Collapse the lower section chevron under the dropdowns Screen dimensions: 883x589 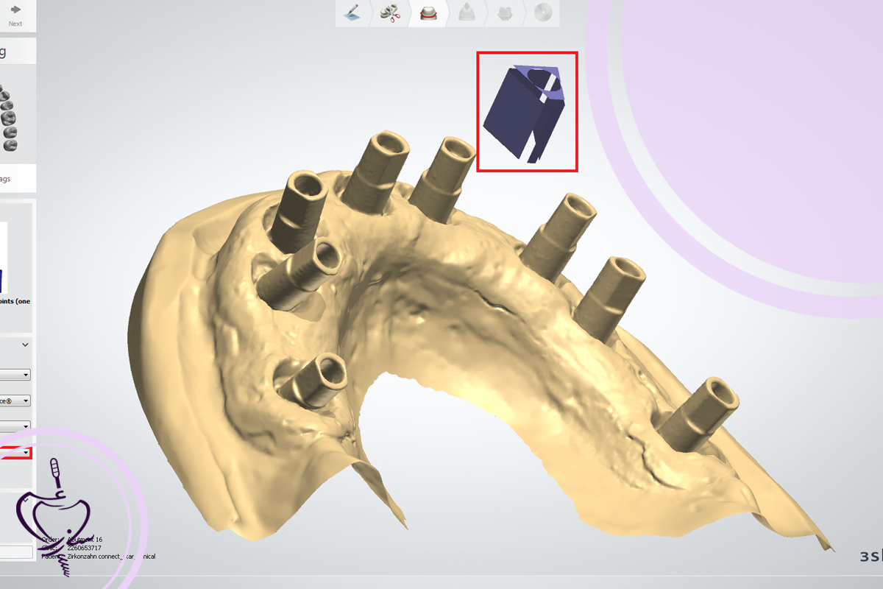(x=26, y=500)
